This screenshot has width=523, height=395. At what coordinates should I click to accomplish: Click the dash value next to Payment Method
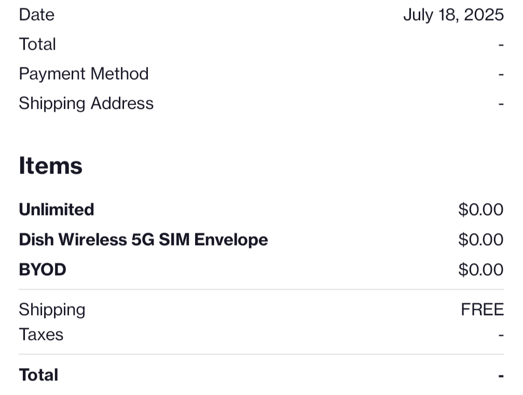coord(501,75)
